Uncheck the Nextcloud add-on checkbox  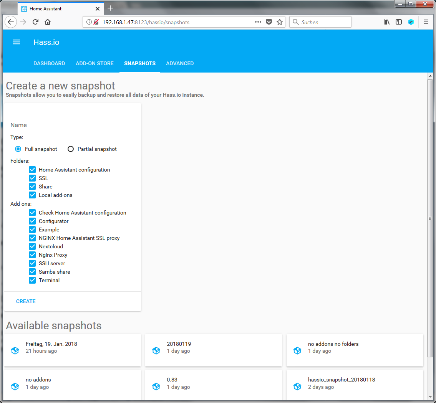[x=32, y=246]
